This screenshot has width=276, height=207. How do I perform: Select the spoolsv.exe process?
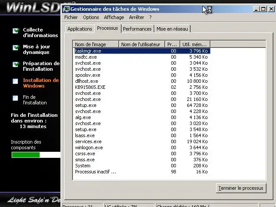pyautogui.click(x=142, y=75)
